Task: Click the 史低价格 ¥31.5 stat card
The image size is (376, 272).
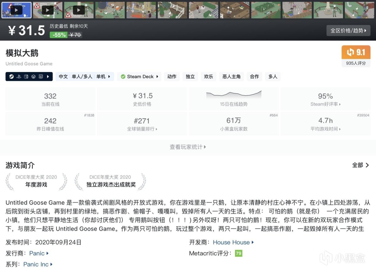Action: (x=142, y=99)
